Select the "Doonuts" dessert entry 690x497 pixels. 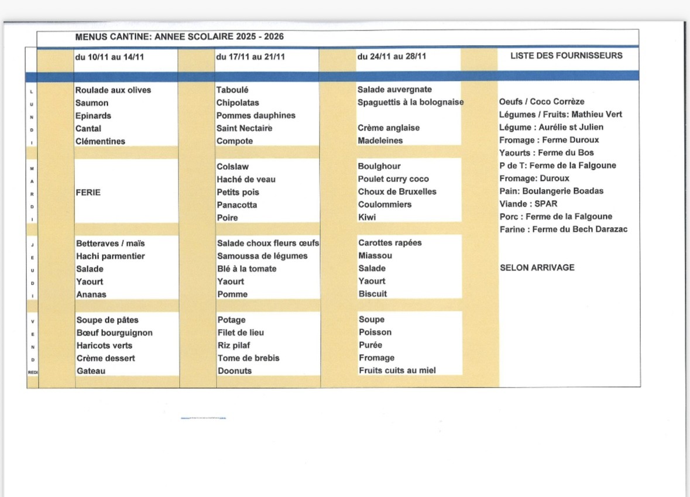[235, 371]
